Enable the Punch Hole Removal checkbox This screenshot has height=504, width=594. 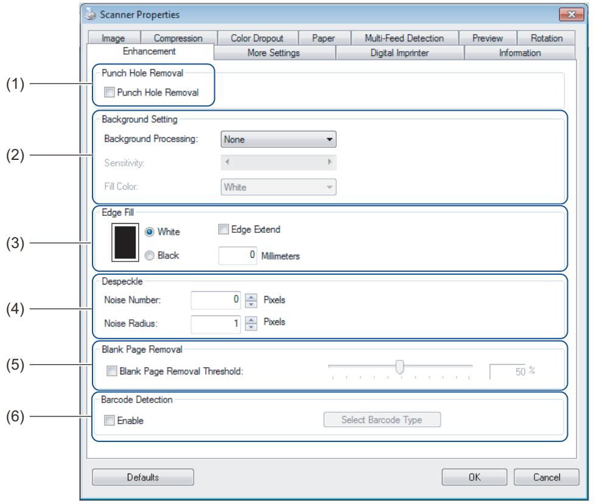pyautogui.click(x=110, y=92)
